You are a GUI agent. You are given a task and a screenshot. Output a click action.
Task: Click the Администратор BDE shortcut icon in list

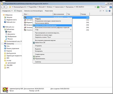click(x=25, y=17)
